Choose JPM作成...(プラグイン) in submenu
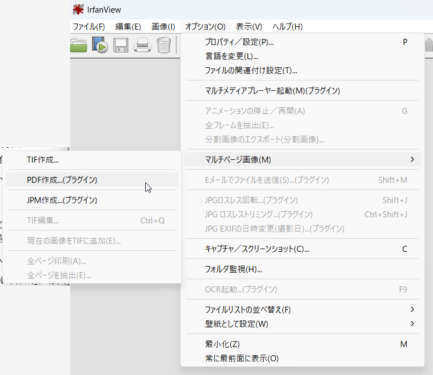Image resolution: width=433 pixels, height=375 pixels. coord(92,200)
